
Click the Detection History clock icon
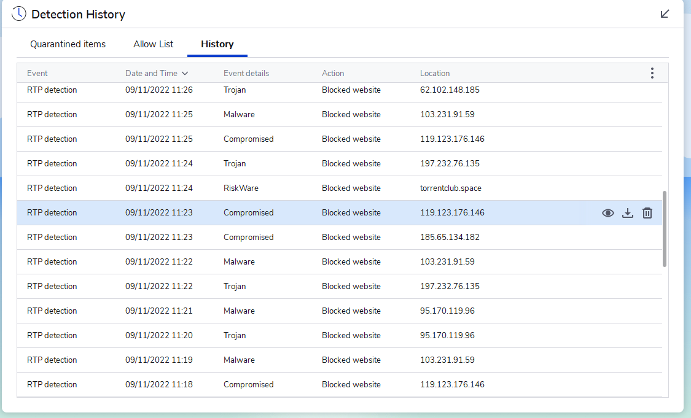[18, 14]
